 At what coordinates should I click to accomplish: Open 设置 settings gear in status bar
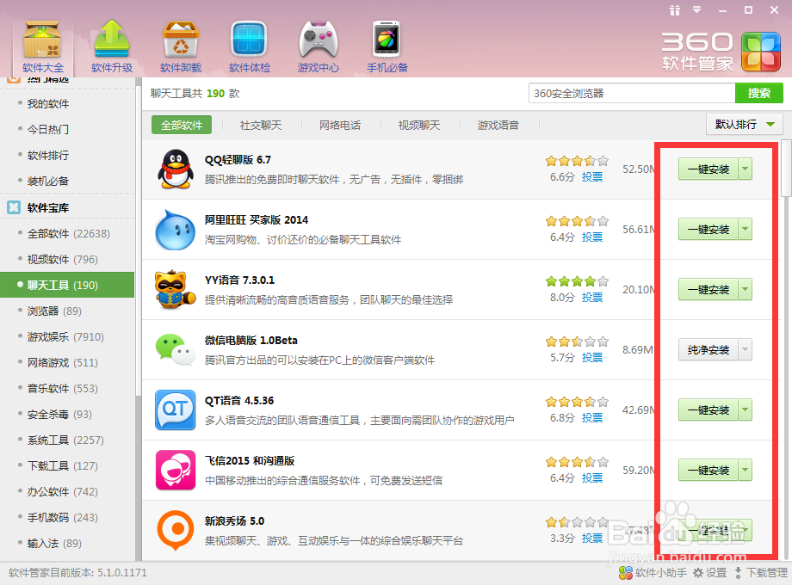tap(709, 573)
